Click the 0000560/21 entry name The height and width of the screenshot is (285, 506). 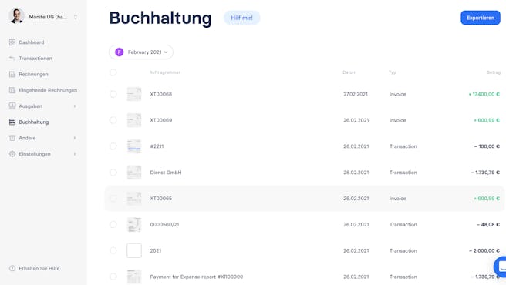(164, 224)
